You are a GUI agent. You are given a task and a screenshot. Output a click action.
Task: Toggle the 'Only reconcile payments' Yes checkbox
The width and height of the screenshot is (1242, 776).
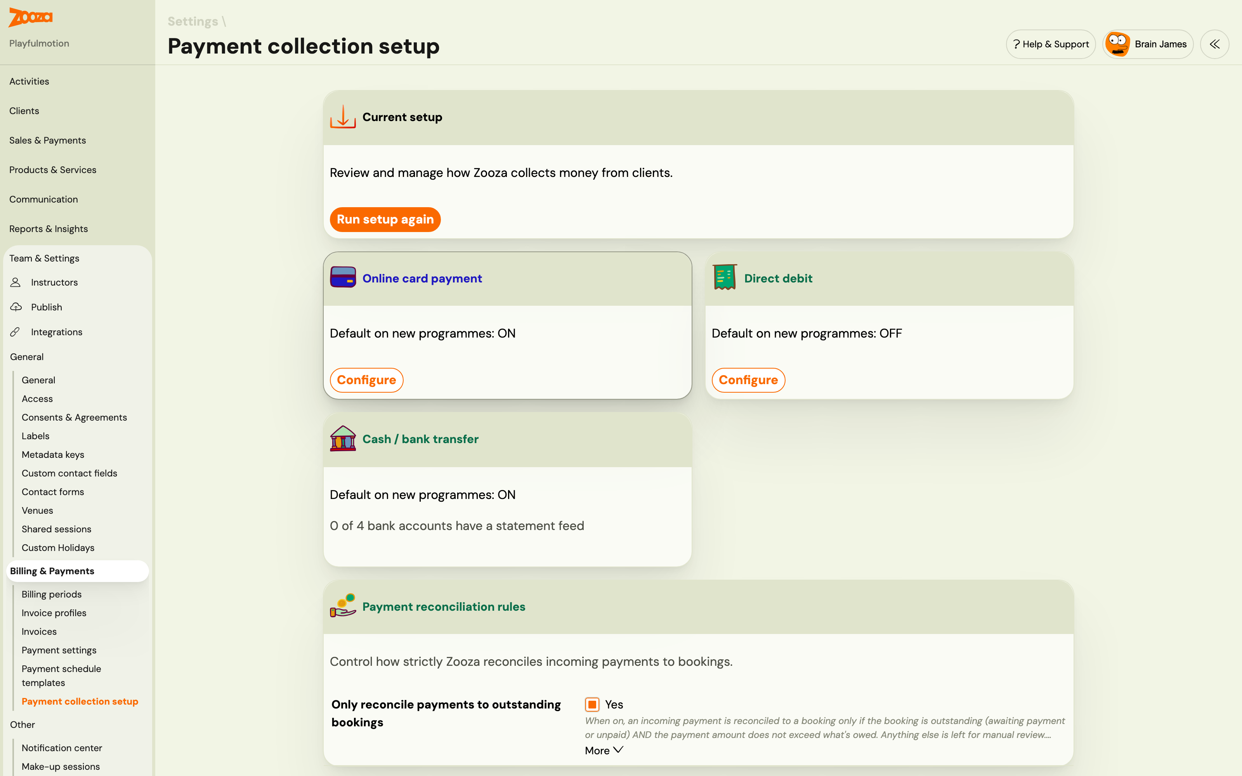[x=592, y=704]
